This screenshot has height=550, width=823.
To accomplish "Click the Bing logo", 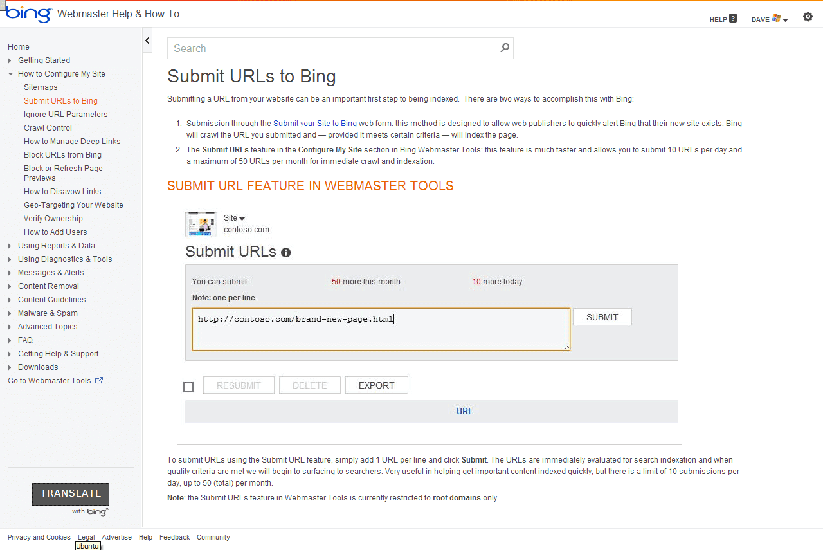I will click(x=27, y=14).
